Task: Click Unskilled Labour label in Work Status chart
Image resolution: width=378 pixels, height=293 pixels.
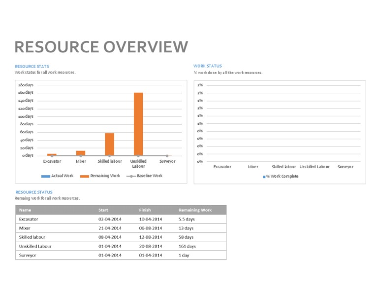Action: pyautogui.click(x=315, y=167)
